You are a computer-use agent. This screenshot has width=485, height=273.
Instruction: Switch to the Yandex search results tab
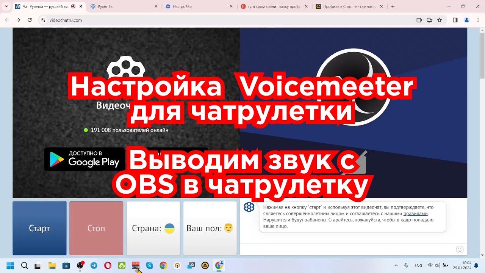[x=275, y=6]
